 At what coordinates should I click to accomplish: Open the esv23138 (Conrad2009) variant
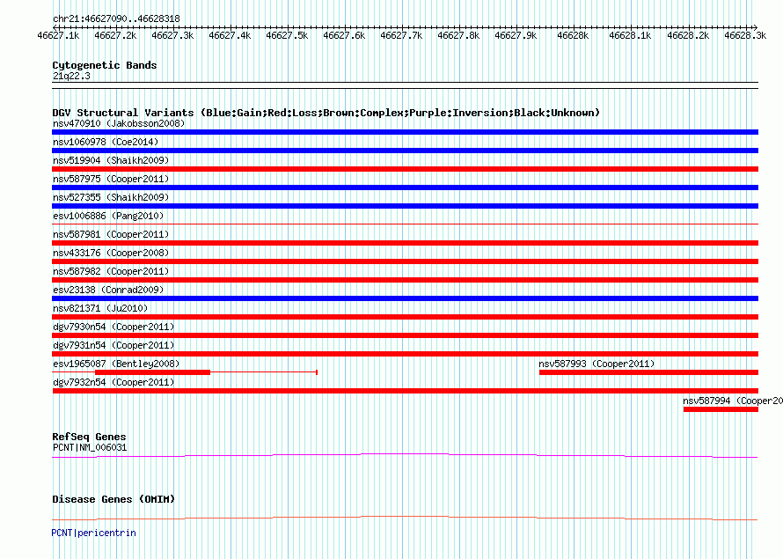[108, 290]
